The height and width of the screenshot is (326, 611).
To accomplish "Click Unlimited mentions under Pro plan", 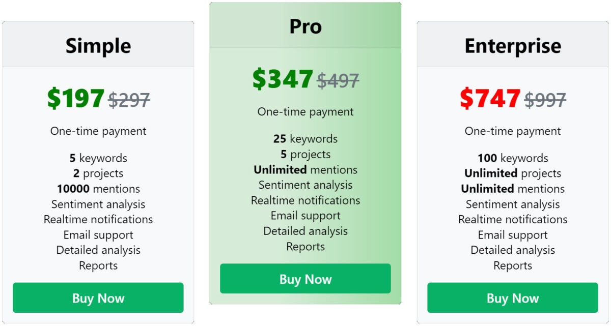I will (305, 169).
